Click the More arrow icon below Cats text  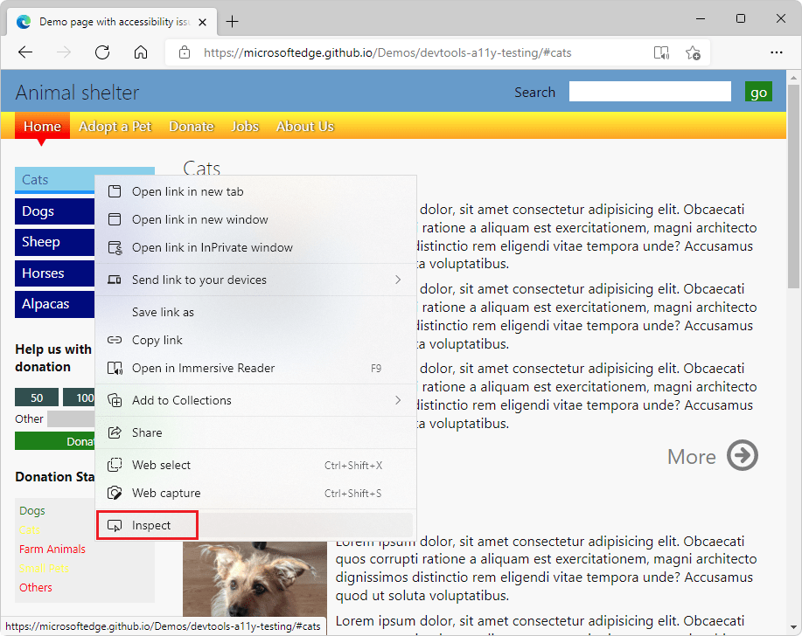coord(742,455)
